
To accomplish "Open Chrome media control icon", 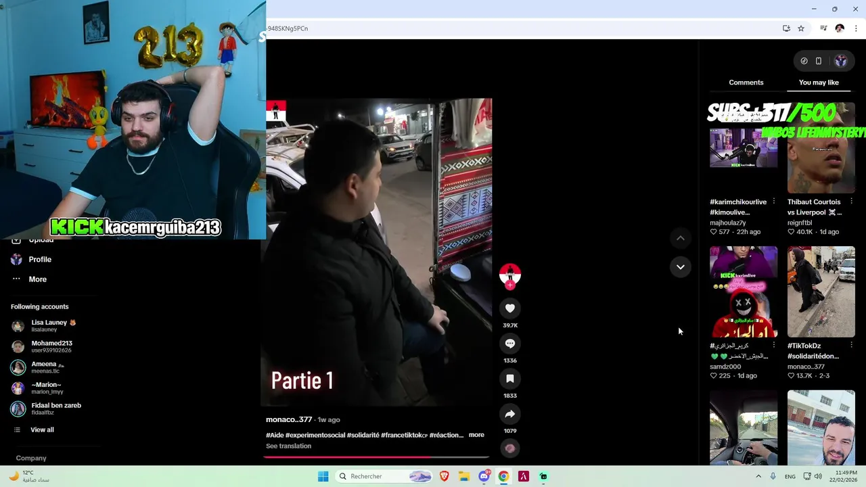I will click(x=823, y=28).
